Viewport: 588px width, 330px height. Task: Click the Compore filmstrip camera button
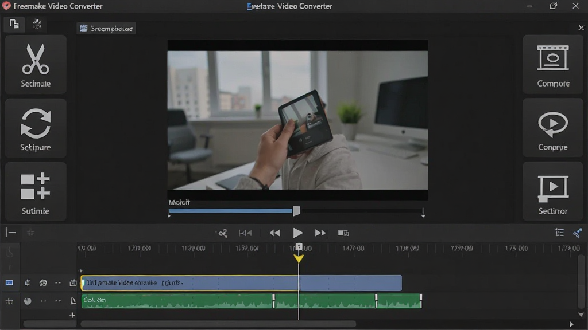[553, 64]
